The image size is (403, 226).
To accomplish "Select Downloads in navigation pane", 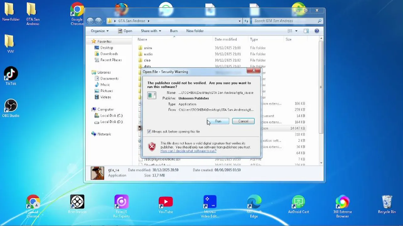I will click(x=109, y=54).
